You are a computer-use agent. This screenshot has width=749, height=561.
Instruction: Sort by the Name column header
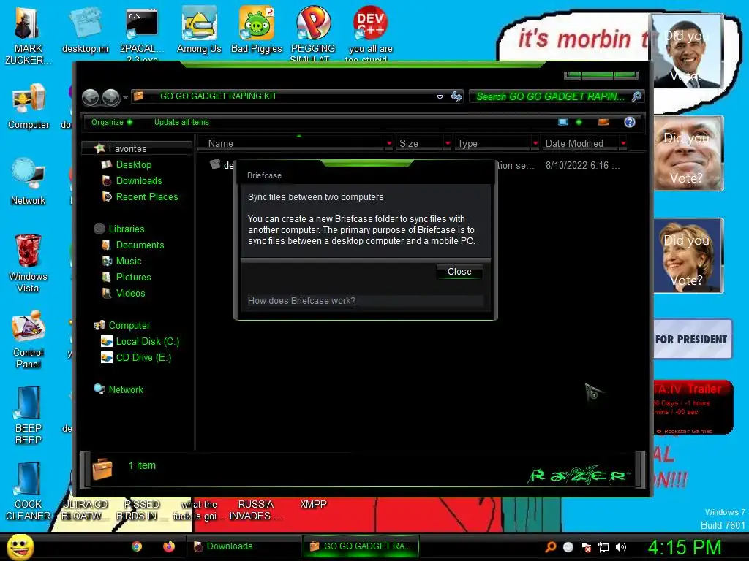pos(291,144)
